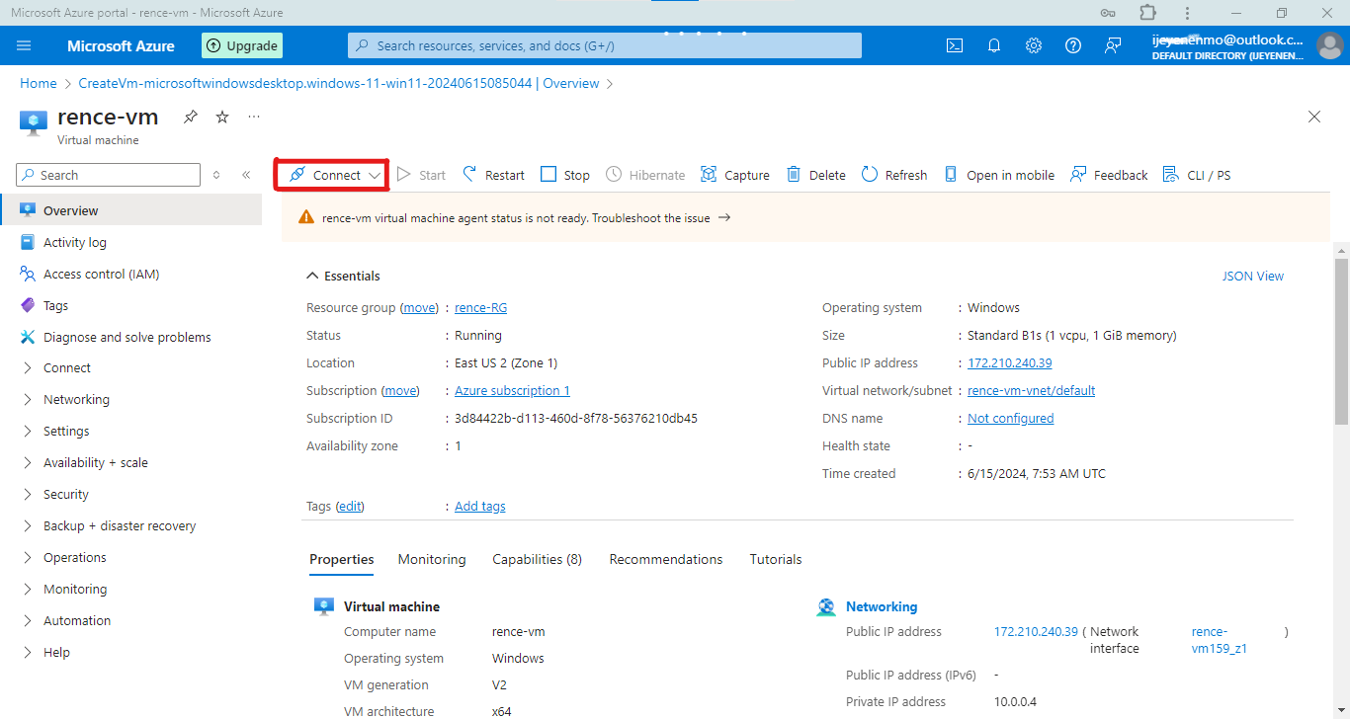The width and height of the screenshot is (1350, 719).
Task: Click Capture in the VM toolbar
Action: pyautogui.click(x=734, y=175)
